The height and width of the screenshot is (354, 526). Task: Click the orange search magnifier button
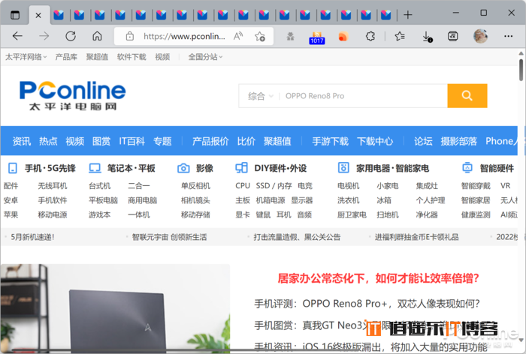pos(467,95)
